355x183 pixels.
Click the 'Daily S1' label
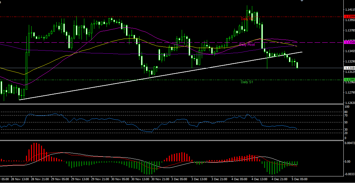(x=247, y=82)
